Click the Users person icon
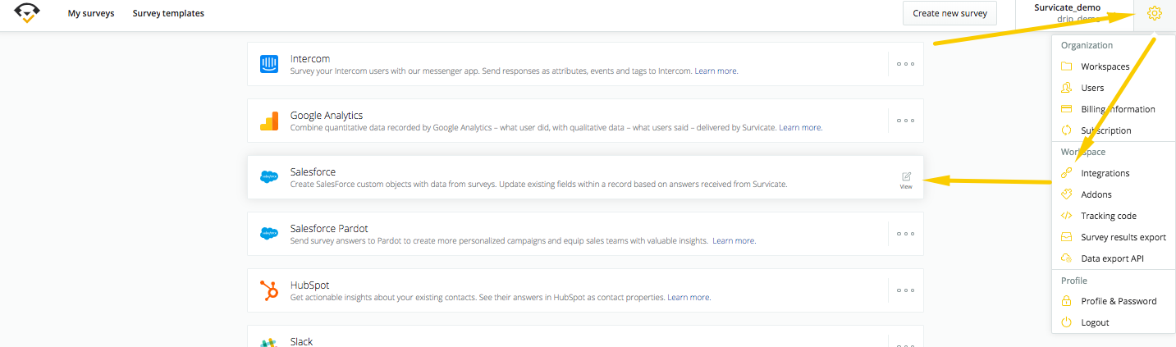The height and width of the screenshot is (347, 1176). click(x=1067, y=88)
